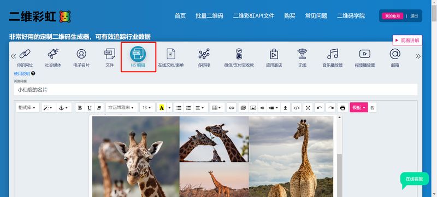Click the large giraffe face photo

[135, 157]
